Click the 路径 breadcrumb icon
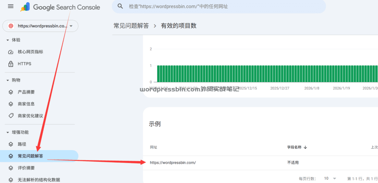Screen dimensions: 378x183 (11, 144)
